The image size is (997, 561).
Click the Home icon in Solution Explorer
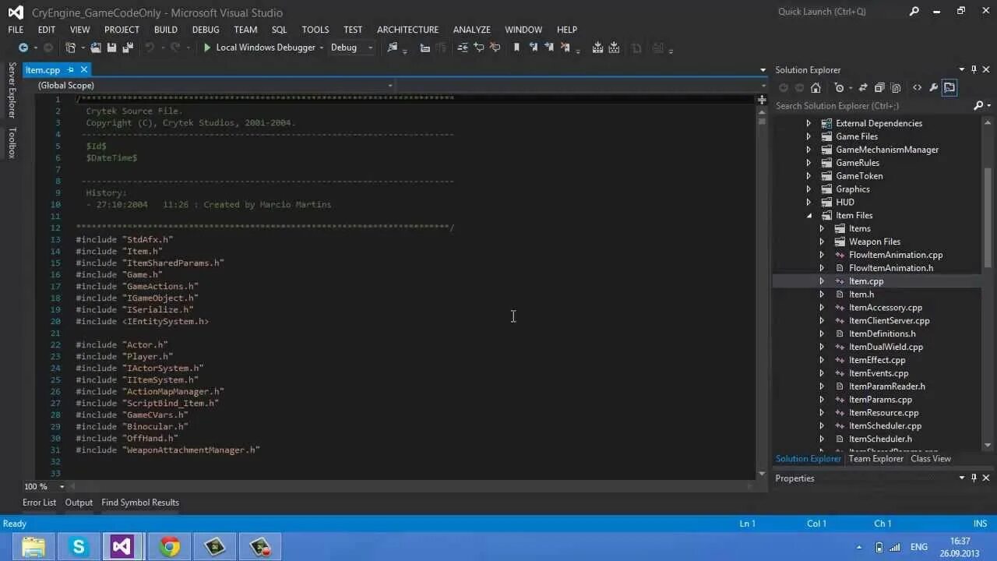816,88
